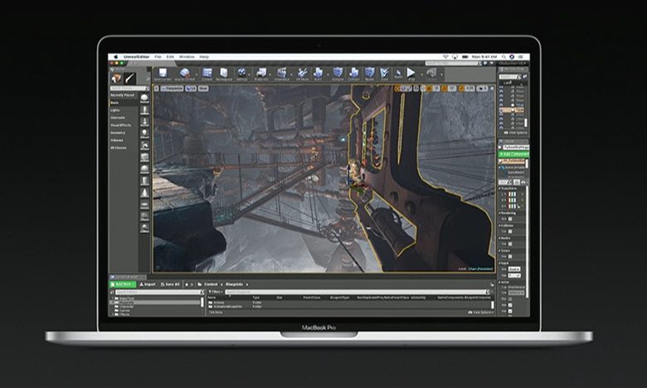The width and height of the screenshot is (647, 388).
Task: Click the Wi-Fi status icon
Action: point(445,57)
